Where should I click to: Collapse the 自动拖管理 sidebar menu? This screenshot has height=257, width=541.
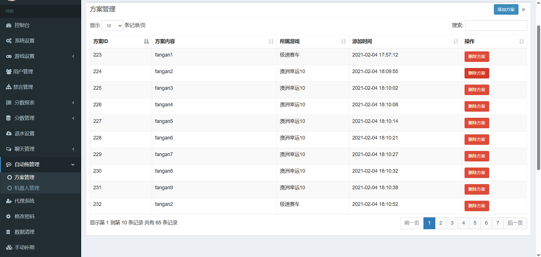(x=41, y=164)
